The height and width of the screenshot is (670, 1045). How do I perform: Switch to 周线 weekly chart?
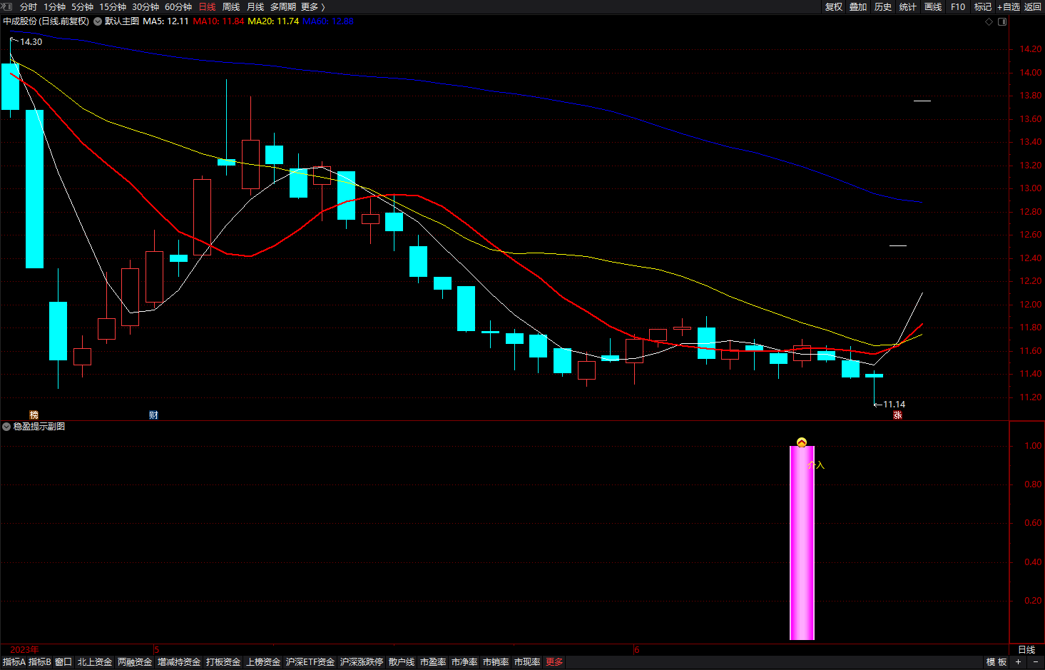231,7
